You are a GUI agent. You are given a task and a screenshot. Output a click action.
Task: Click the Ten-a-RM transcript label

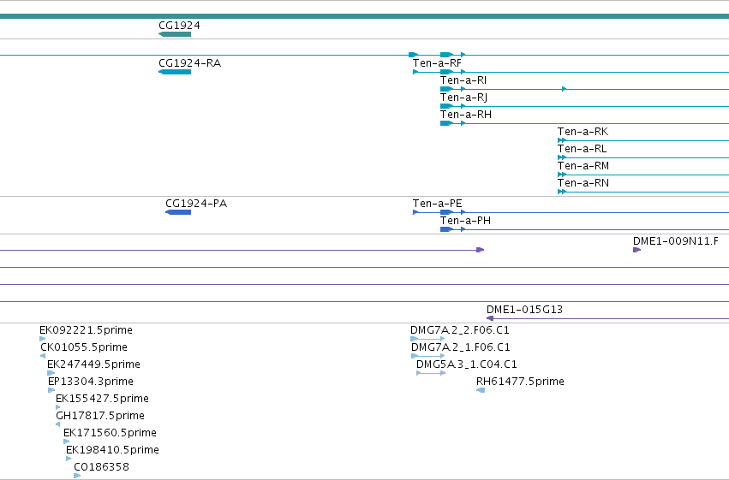tap(583, 166)
